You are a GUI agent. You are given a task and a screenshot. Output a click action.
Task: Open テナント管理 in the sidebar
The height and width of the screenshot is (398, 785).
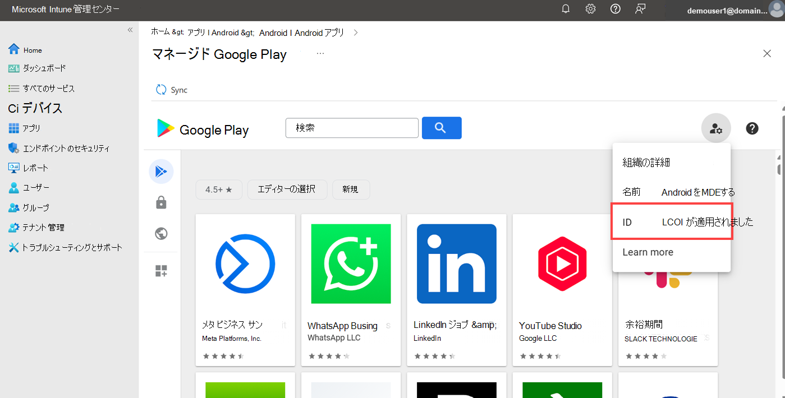pyautogui.click(x=44, y=228)
